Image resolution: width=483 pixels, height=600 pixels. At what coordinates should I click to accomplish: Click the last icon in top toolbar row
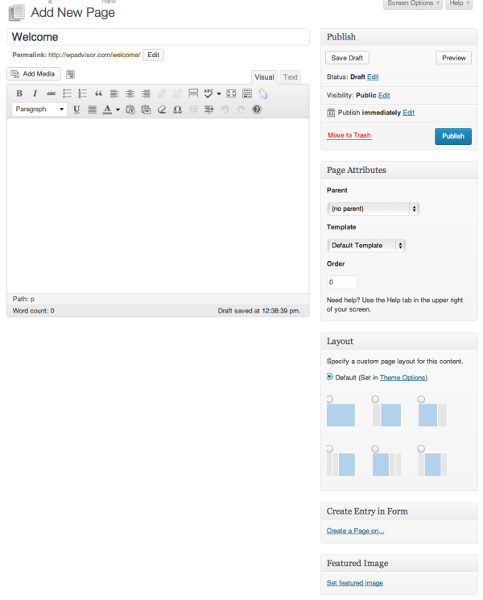click(263, 93)
